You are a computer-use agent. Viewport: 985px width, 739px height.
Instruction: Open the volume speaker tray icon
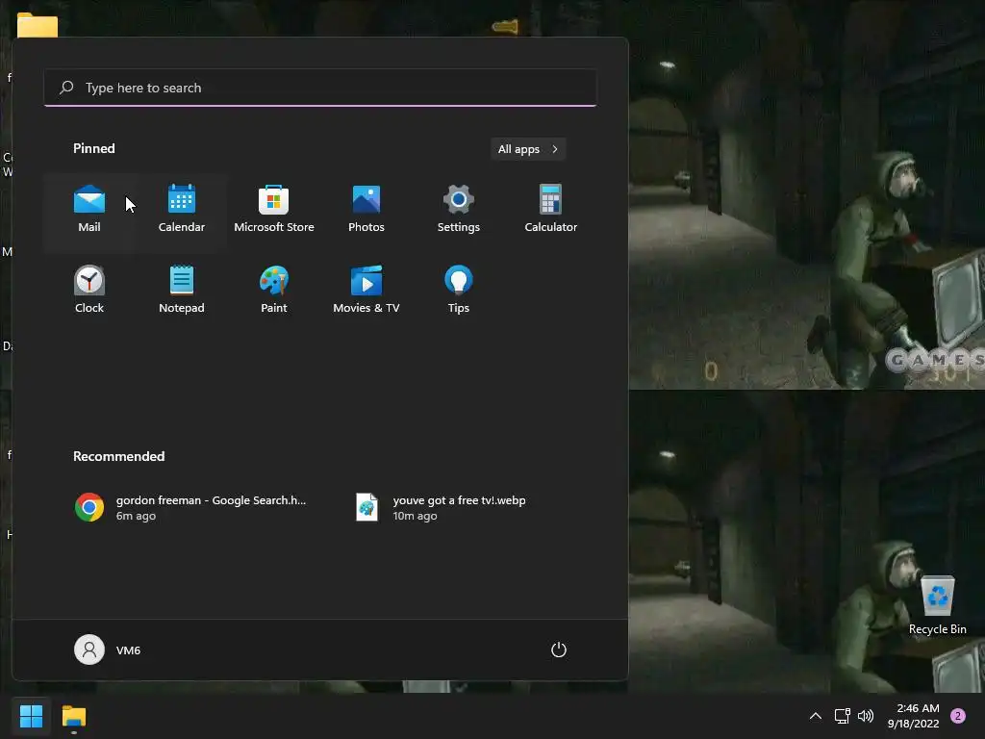(x=866, y=716)
